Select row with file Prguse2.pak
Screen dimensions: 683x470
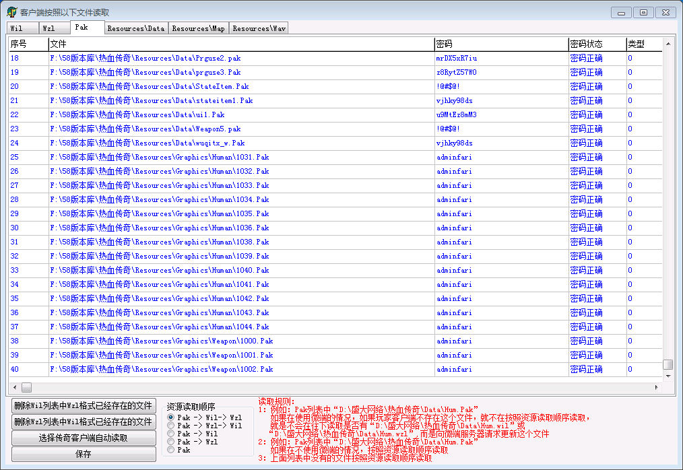[335, 58]
